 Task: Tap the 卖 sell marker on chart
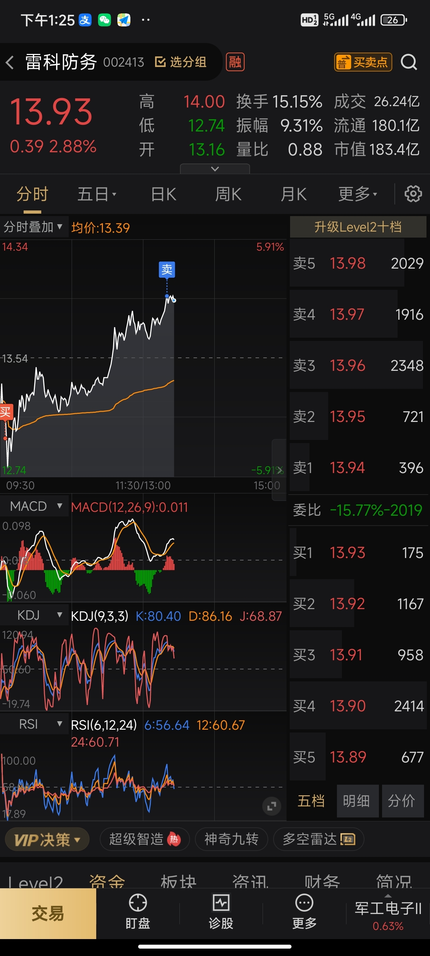tap(167, 269)
